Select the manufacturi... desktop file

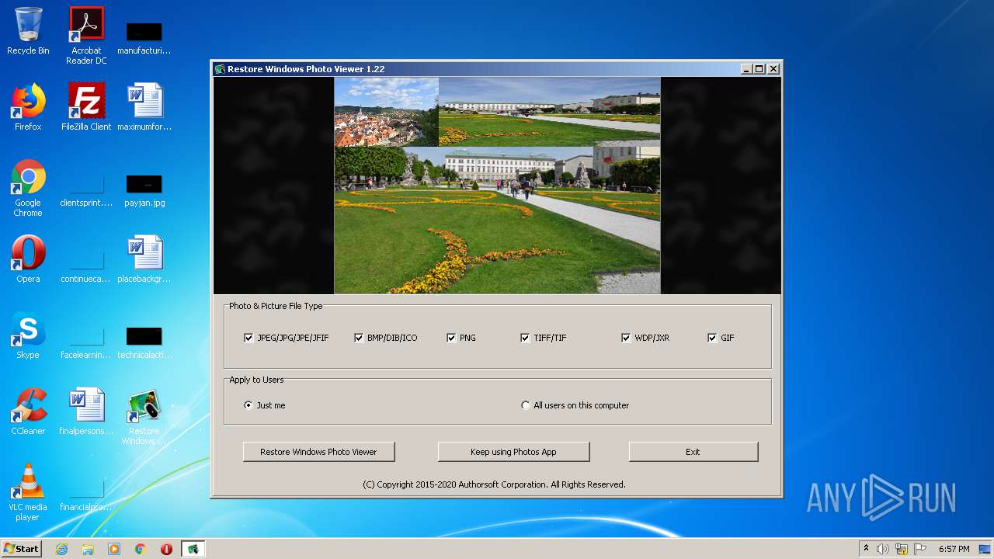(144, 39)
